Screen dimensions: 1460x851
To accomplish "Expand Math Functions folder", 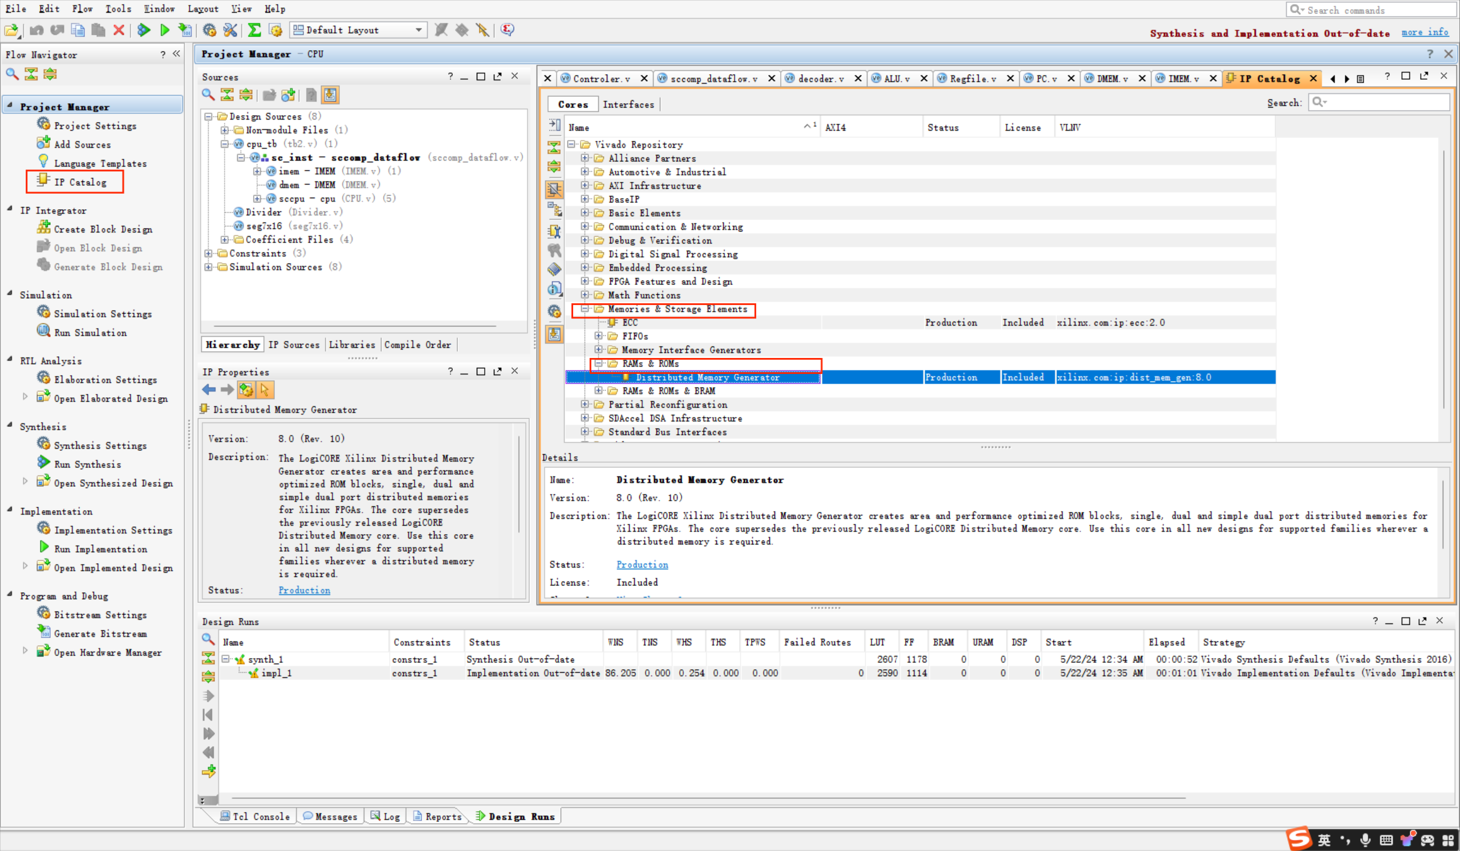I will (x=585, y=295).
